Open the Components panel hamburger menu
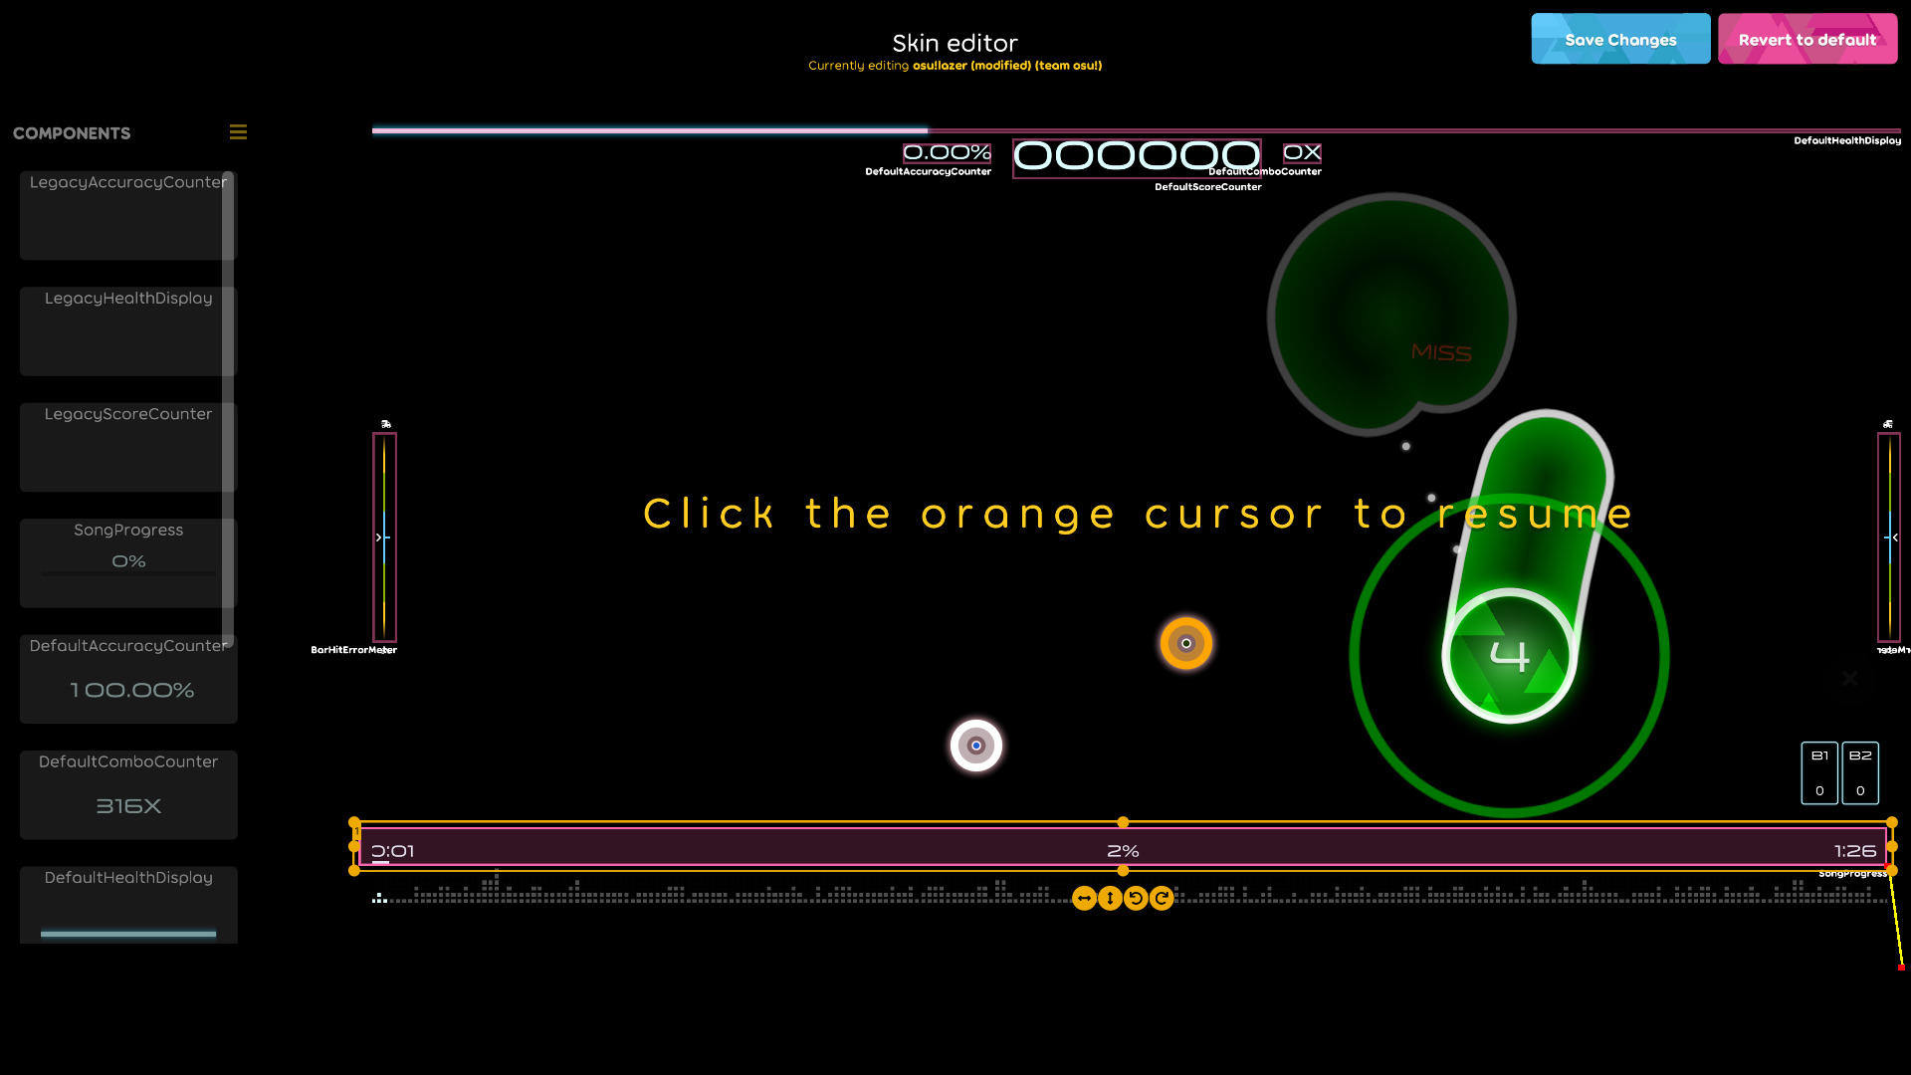Viewport: 1911px width, 1075px height. pyautogui.click(x=238, y=131)
